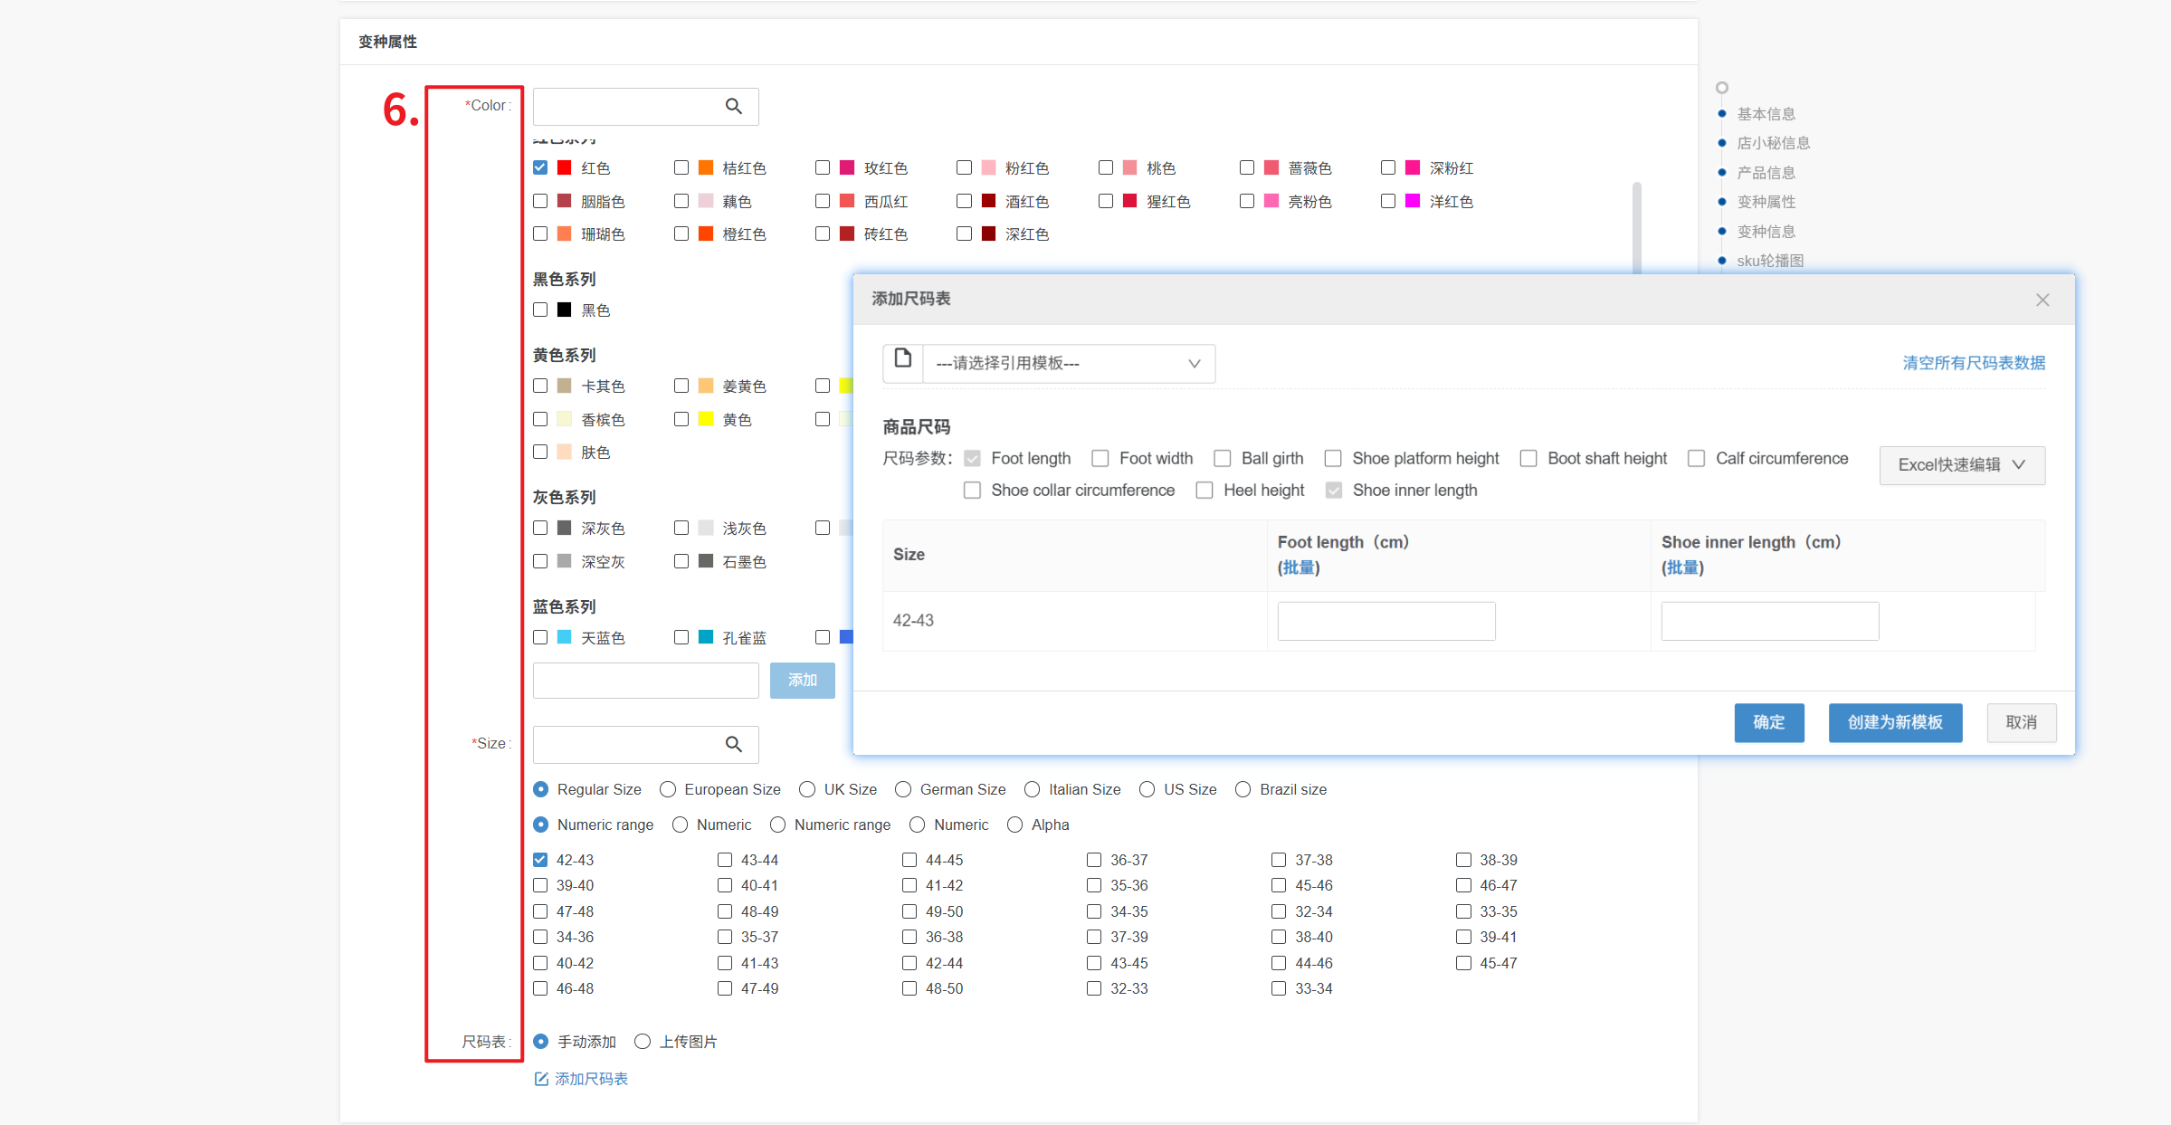The width and height of the screenshot is (2171, 1125).
Task: Close the 添加尺码表 dialog with the X icon
Action: 2042,300
